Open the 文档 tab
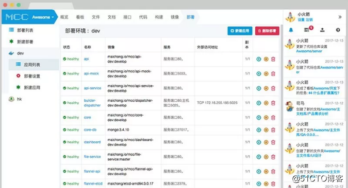The height and width of the screenshot is (188, 348). [x=112, y=17]
